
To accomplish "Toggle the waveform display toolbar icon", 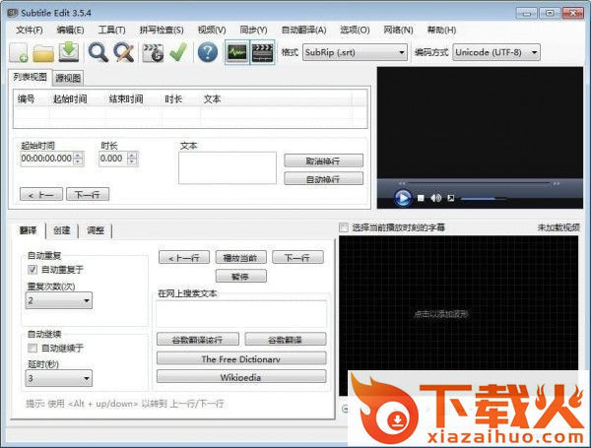I will 237,52.
